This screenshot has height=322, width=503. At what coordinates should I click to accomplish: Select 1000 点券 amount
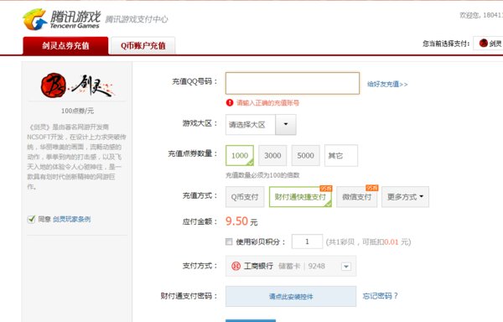[x=240, y=155]
